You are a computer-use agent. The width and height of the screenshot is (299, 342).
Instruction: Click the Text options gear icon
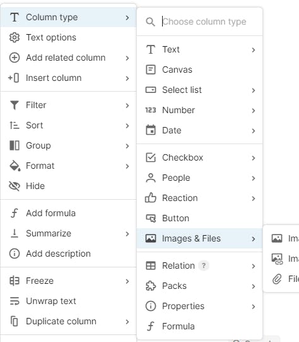click(x=15, y=37)
